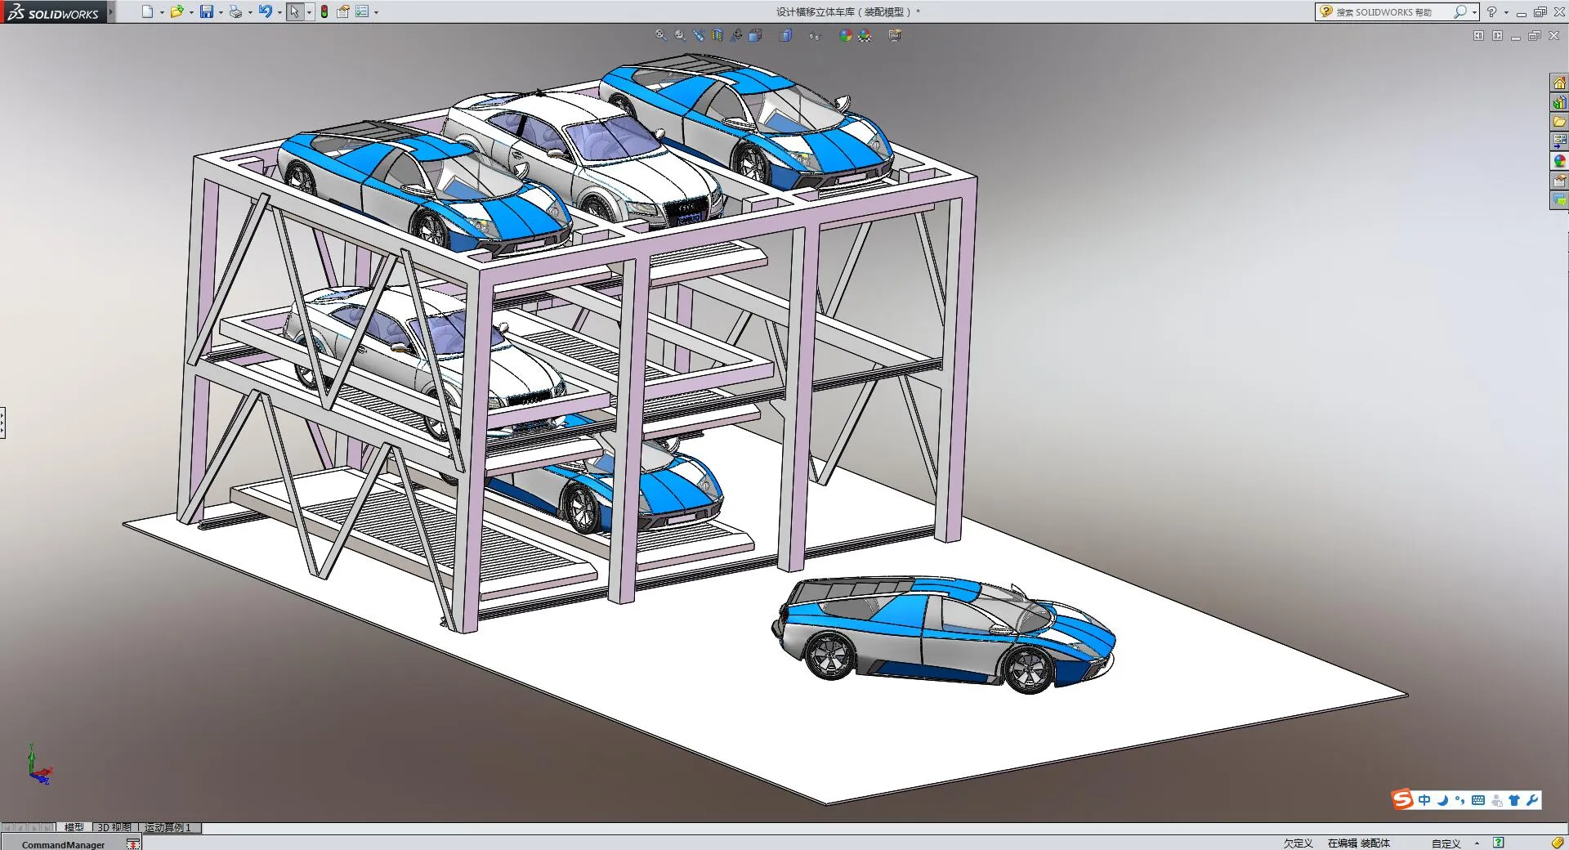Expand the Help menu dropdown arrow
Screen dimensions: 1569x850
(x=1506, y=12)
